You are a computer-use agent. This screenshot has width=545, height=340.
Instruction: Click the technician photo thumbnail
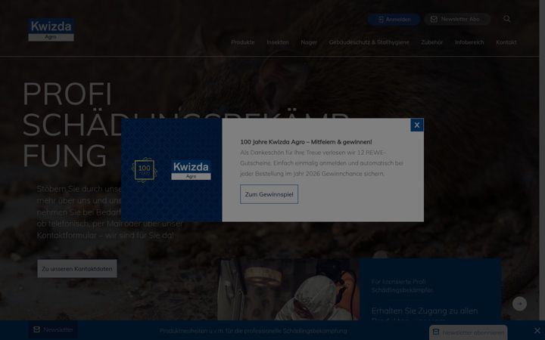288,289
